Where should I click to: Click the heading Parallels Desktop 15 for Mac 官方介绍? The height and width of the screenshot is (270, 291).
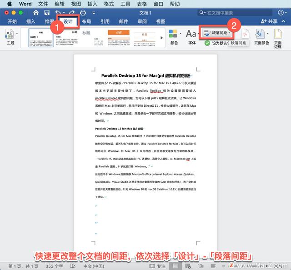pyautogui.click(x=119, y=129)
